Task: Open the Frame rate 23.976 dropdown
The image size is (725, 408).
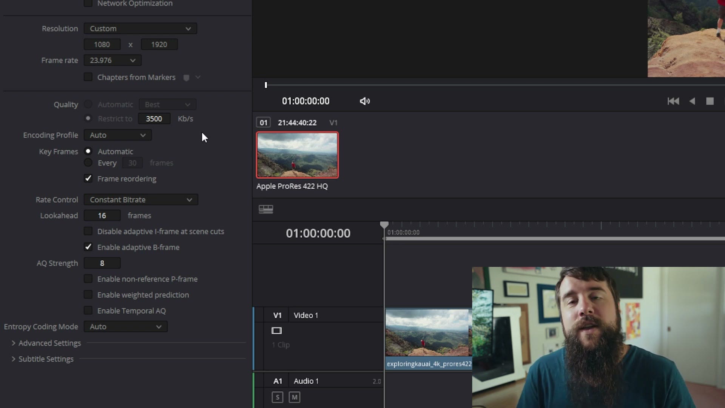Action: point(113,60)
